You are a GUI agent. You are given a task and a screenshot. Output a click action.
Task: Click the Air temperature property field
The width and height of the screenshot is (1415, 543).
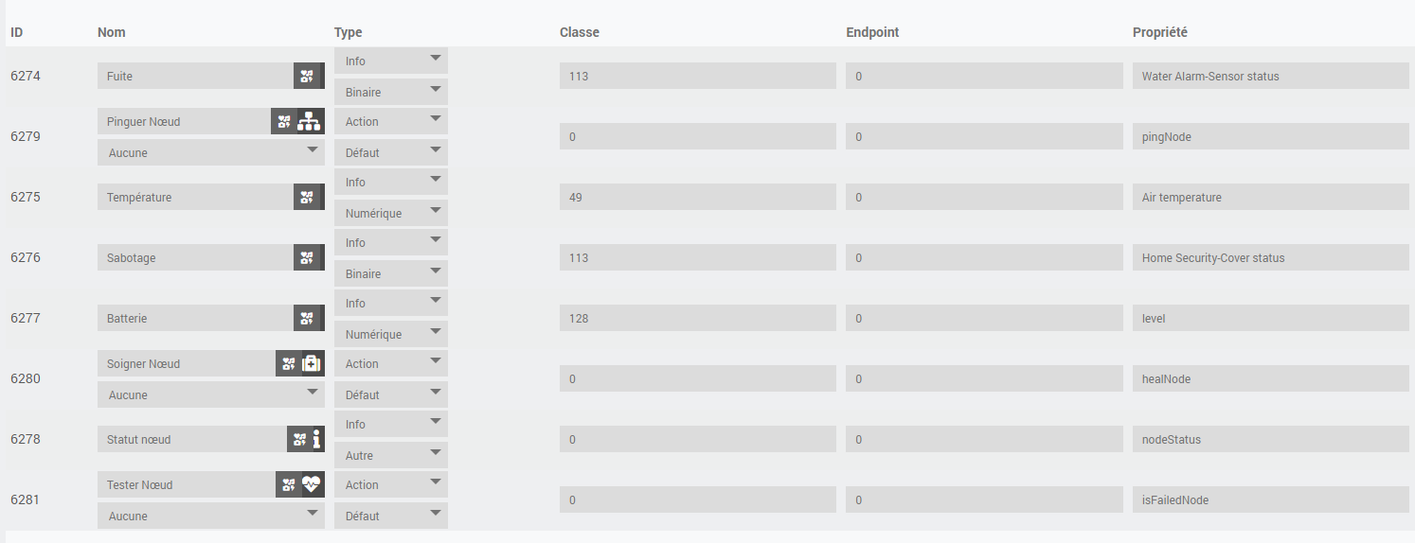(x=1271, y=197)
